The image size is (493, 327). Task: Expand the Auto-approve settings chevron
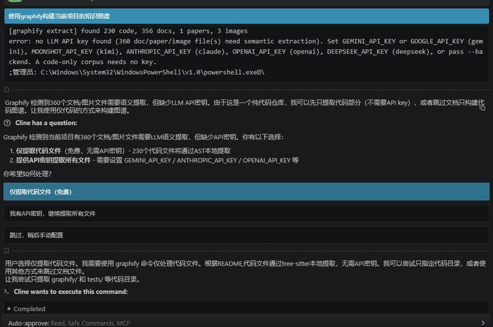point(483,323)
